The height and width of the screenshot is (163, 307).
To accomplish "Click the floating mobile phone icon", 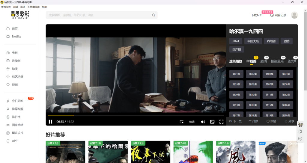I will pos(300,132).
